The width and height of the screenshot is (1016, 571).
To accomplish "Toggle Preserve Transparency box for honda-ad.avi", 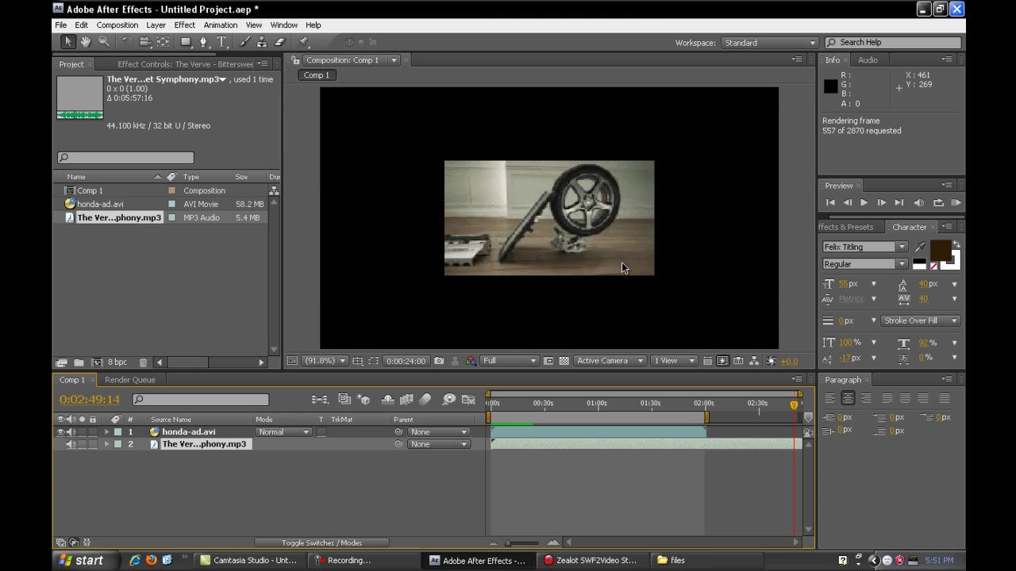I will click(321, 432).
